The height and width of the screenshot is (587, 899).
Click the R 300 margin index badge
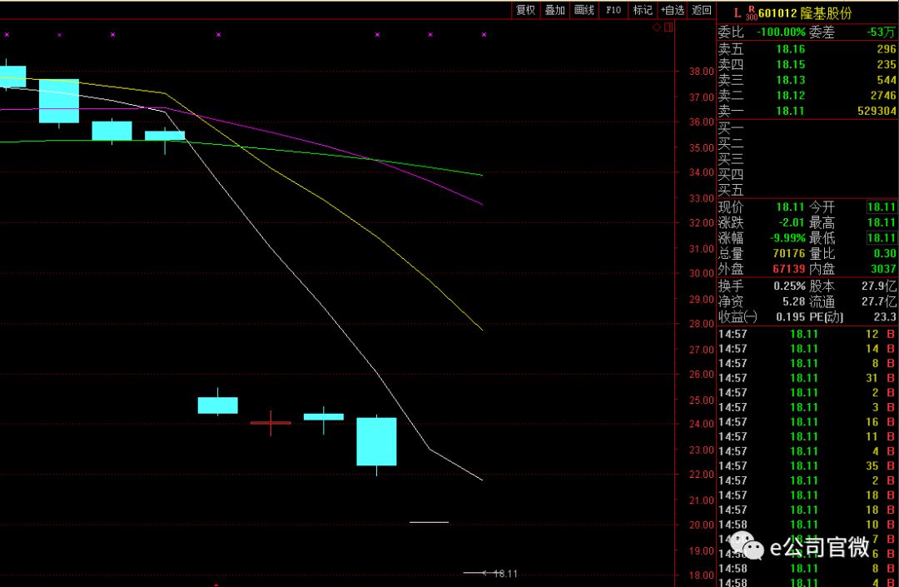coord(751,12)
